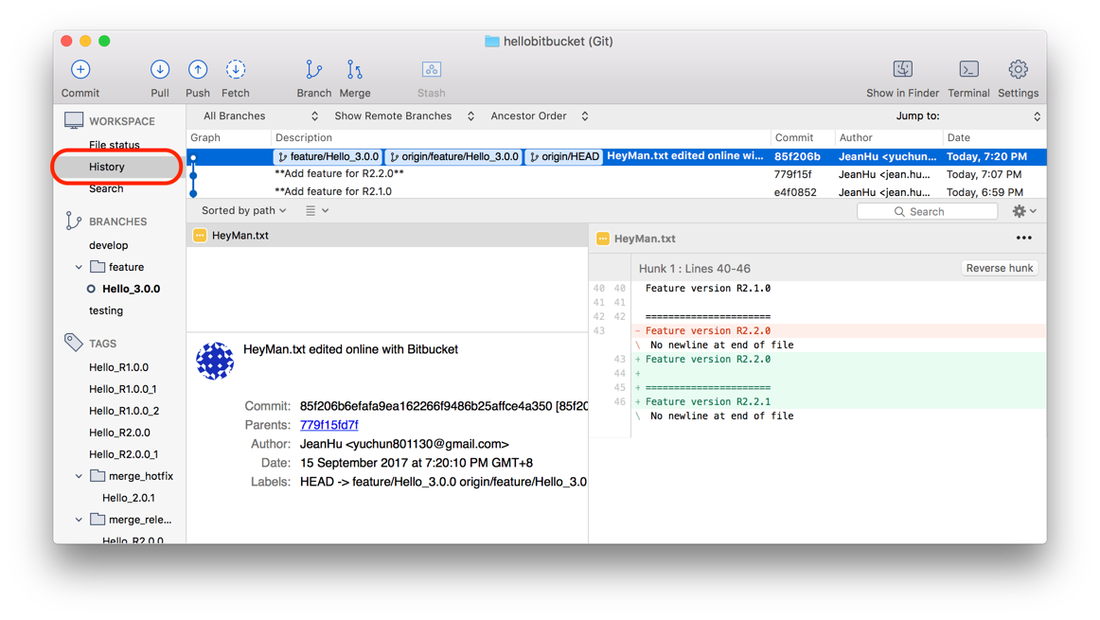Click the Push toolbar icon
1100x620 pixels.
tap(198, 69)
